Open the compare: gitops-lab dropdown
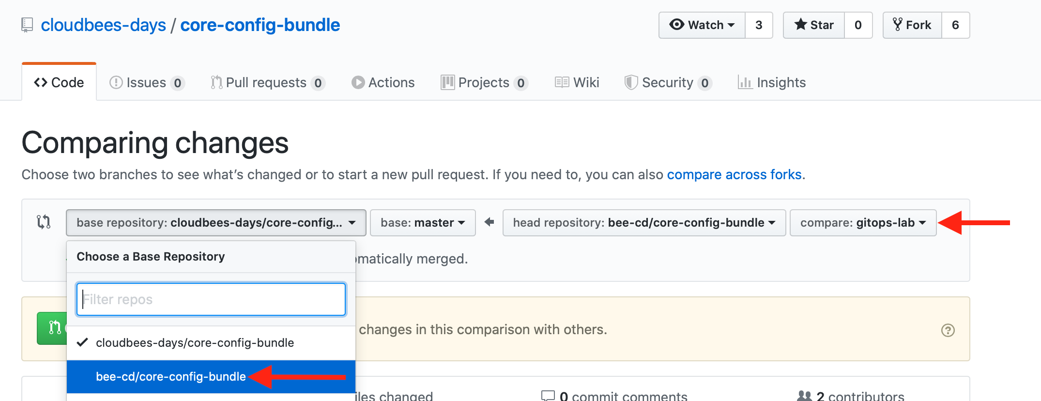The width and height of the screenshot is (1041, 401). (x=863, y=223)
